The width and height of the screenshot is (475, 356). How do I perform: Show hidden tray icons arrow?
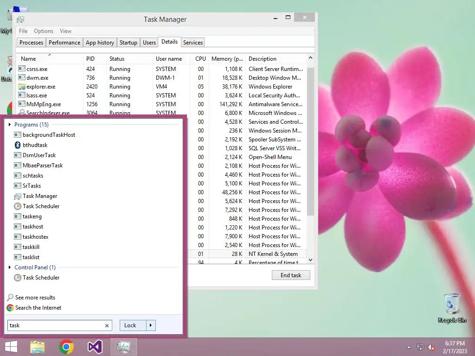(409, 347)
